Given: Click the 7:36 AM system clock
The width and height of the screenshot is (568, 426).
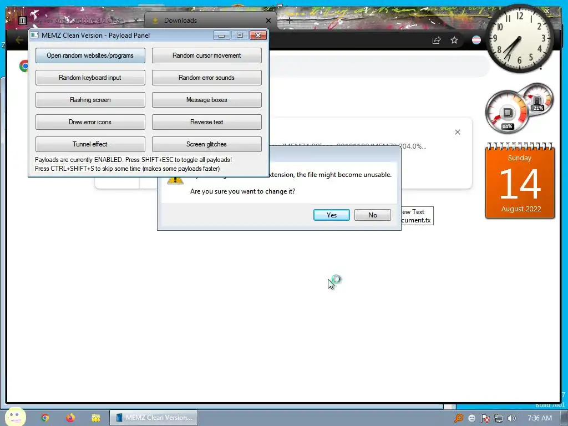Looking at the screenshot, I should coord(539,418).
